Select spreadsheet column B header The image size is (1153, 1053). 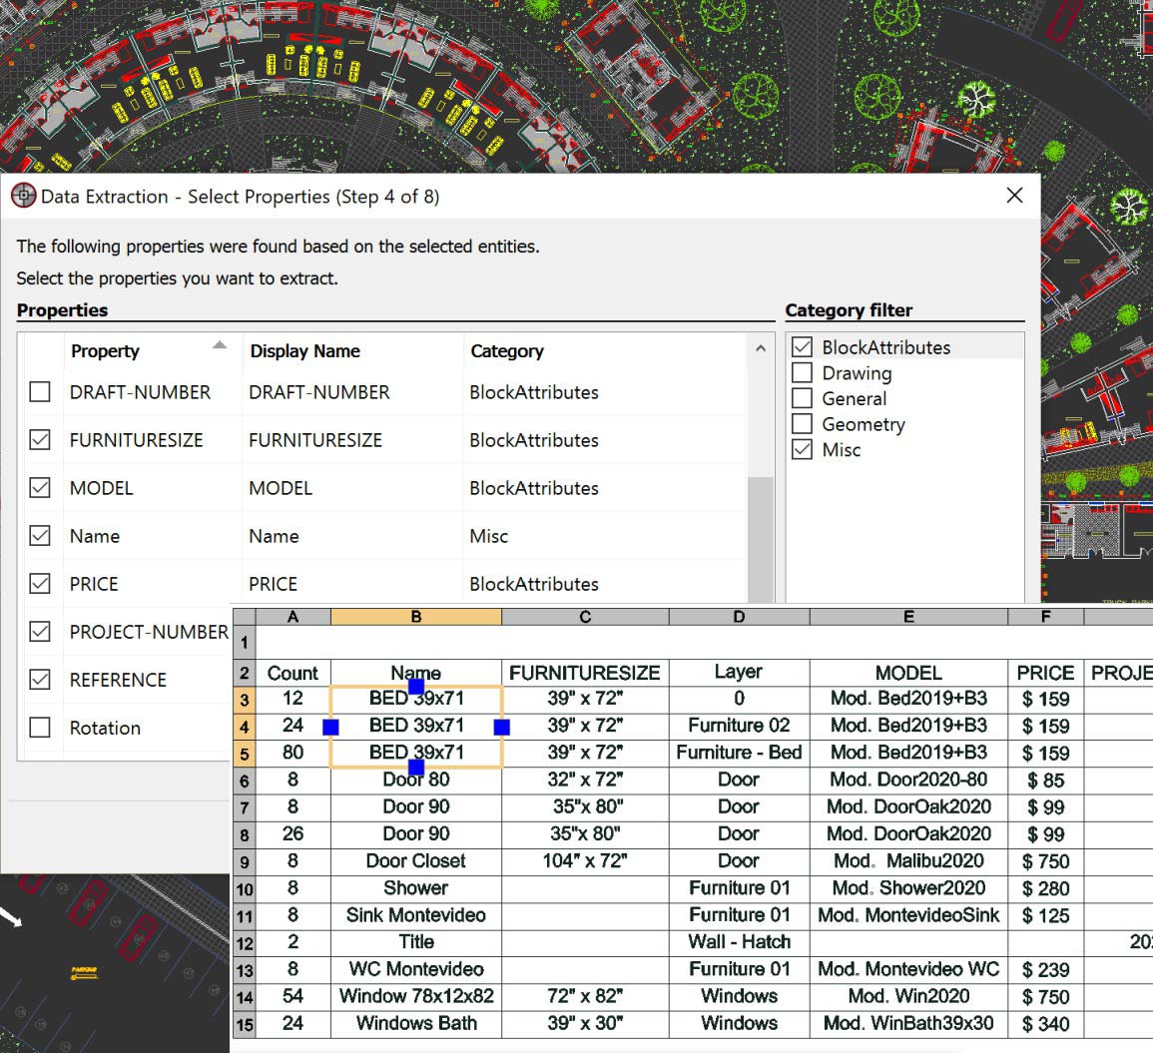click(415, 616)
